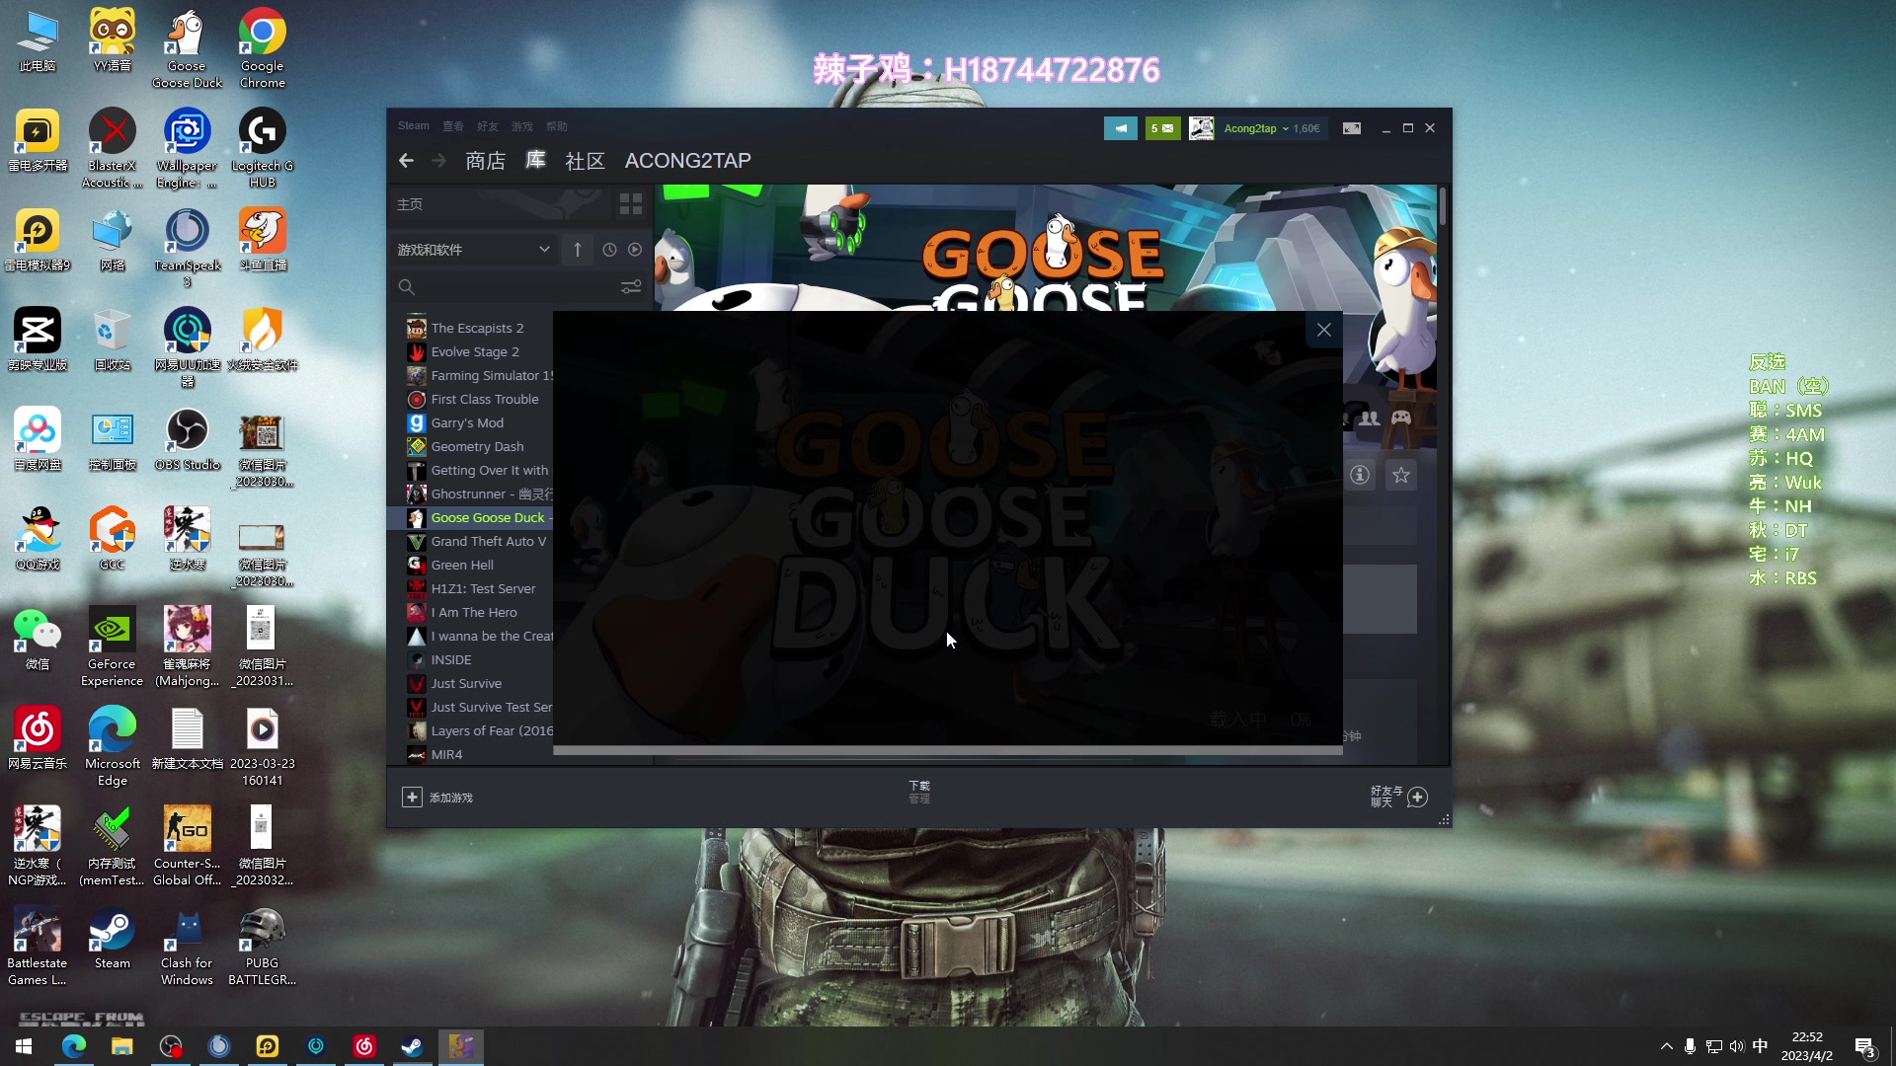
Task: Switch Steam to Big Picture mode
Action: coord(1352,128)
